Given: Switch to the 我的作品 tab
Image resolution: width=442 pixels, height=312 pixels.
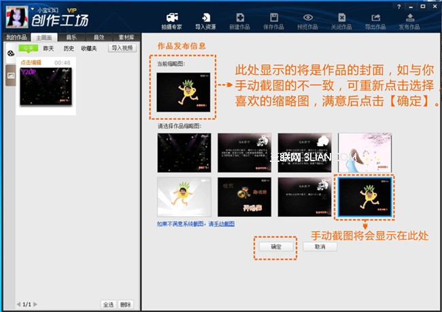Looking at the screenshot, I should [x=16, y=37].
